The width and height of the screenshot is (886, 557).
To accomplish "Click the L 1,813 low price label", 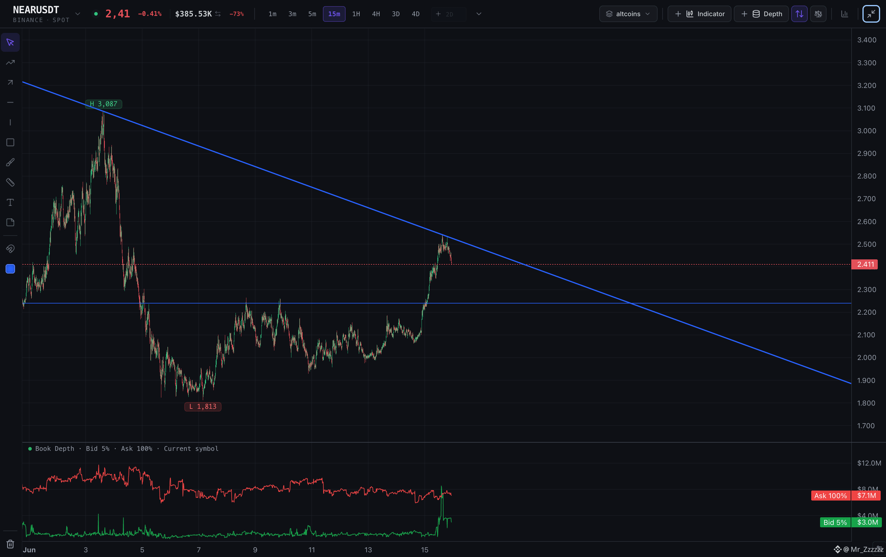I will [x=203, y=407].
